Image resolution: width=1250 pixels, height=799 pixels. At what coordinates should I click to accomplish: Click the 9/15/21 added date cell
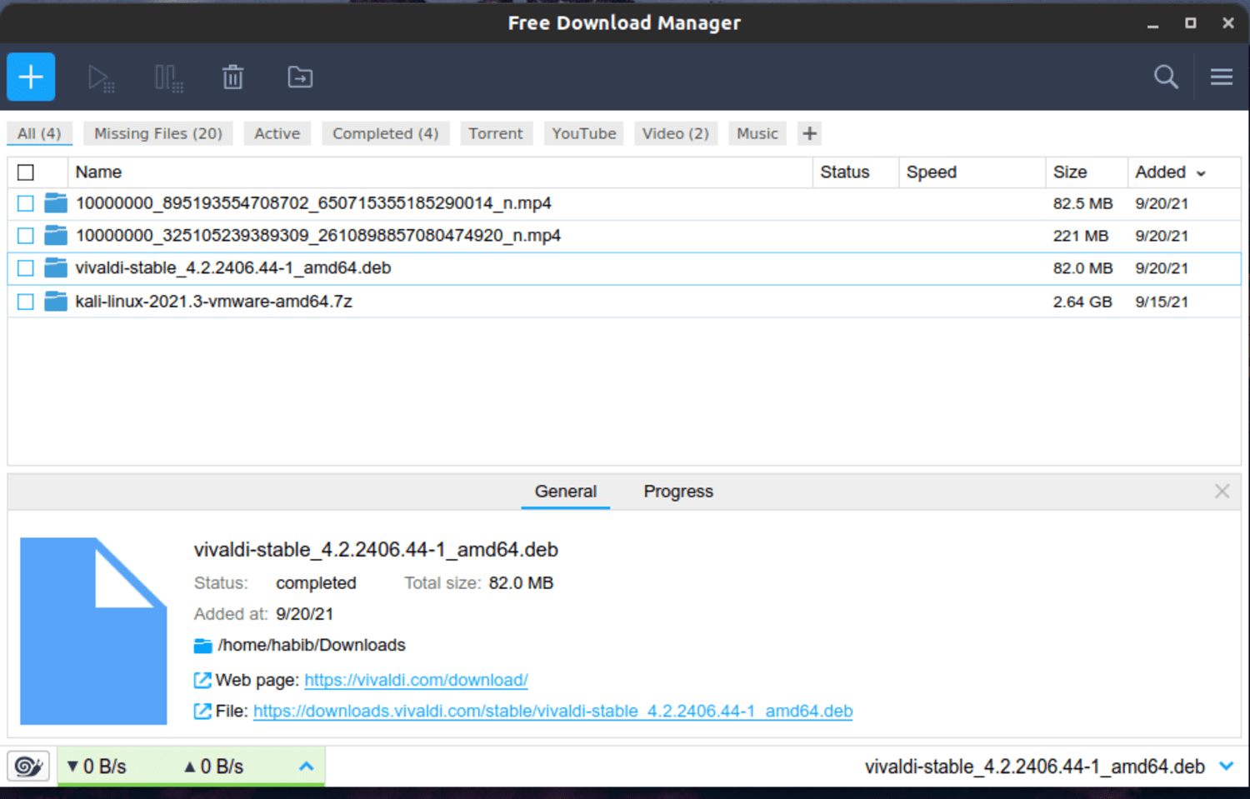[x=1162, y=302]
